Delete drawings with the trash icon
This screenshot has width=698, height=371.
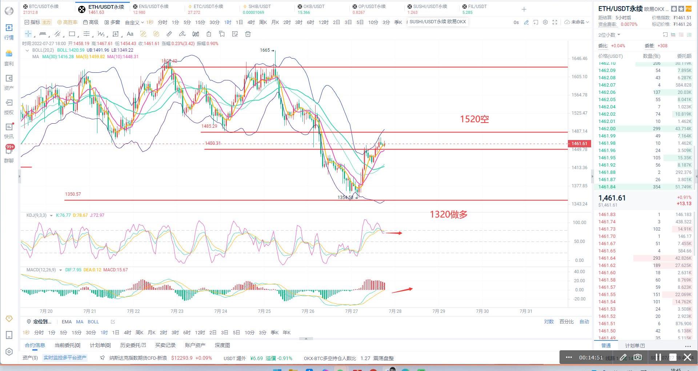coord(248,34)
